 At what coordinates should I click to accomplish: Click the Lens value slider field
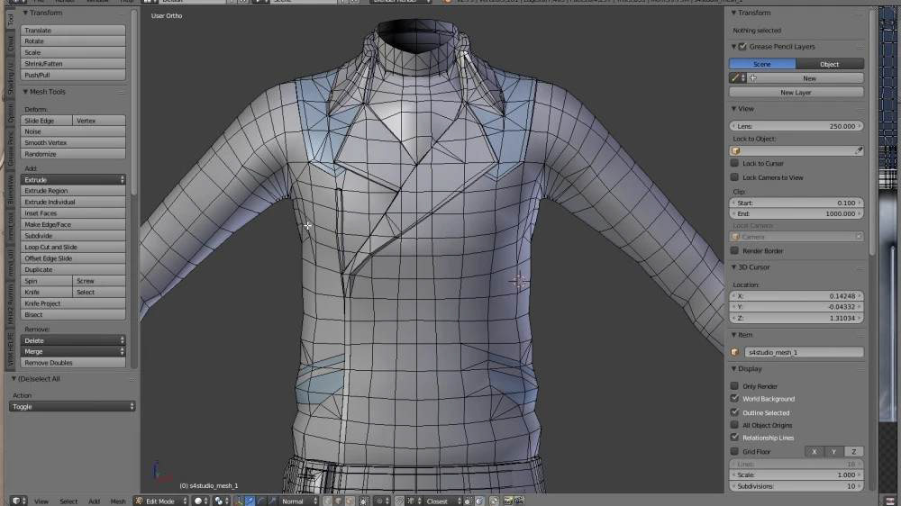796,126
